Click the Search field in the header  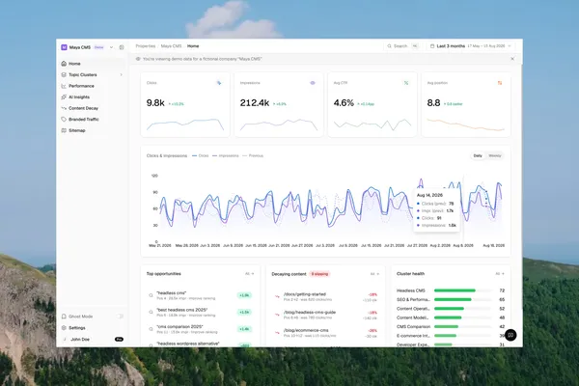[x=402, y=46]
